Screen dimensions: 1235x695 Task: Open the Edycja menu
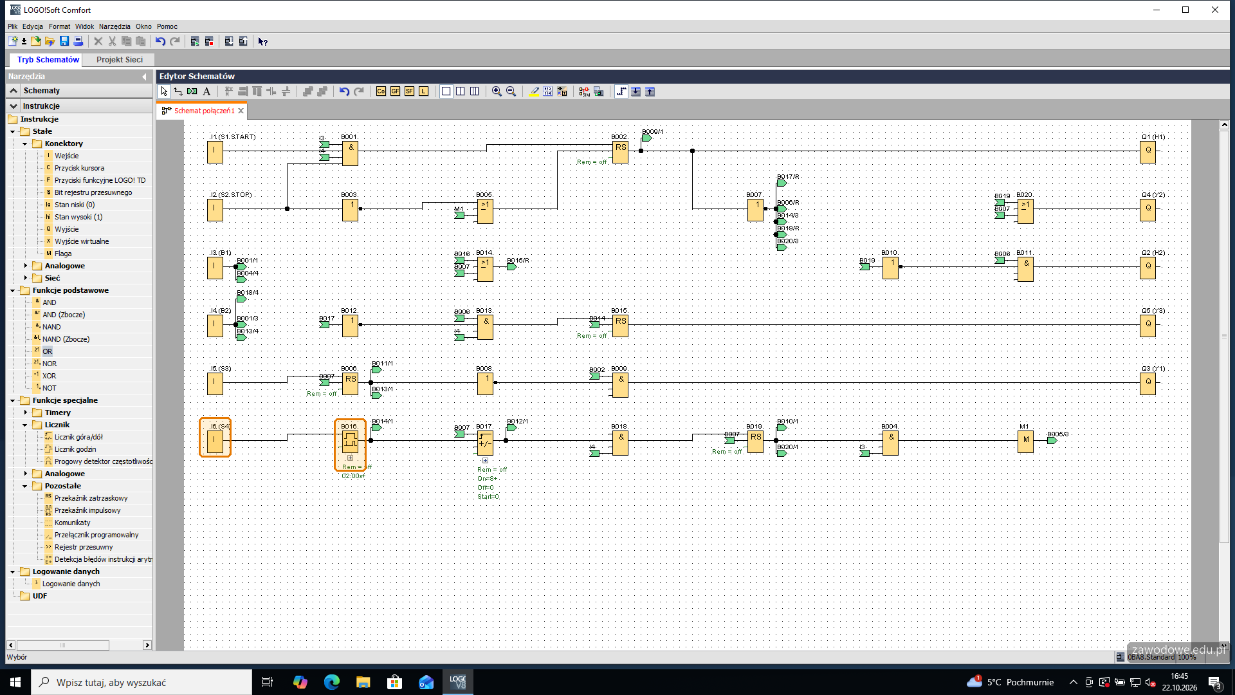pyautogui.click(x=33, y=26)
